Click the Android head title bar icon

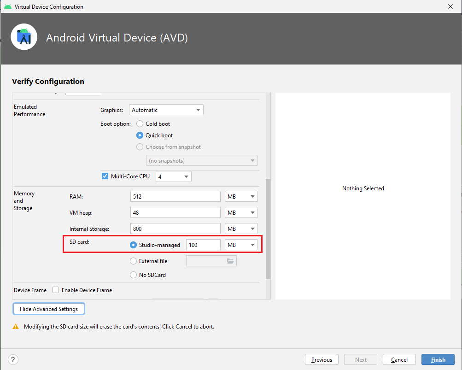click(x=8, y=6)
